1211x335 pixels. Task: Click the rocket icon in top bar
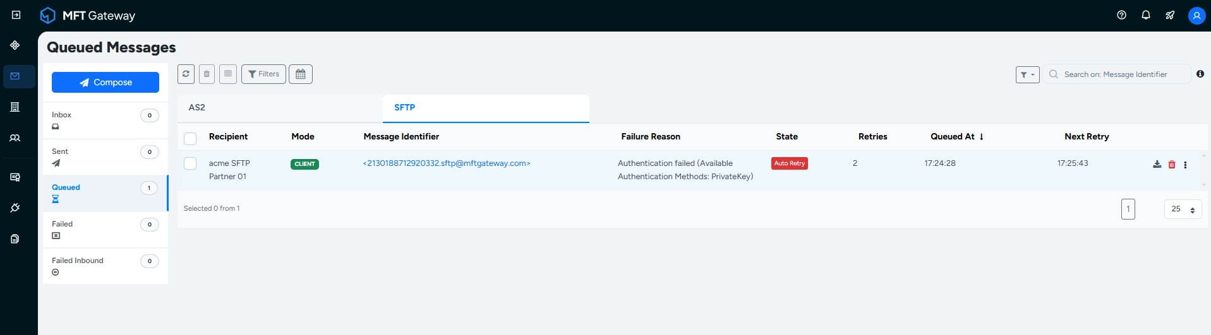point(1170,15)
